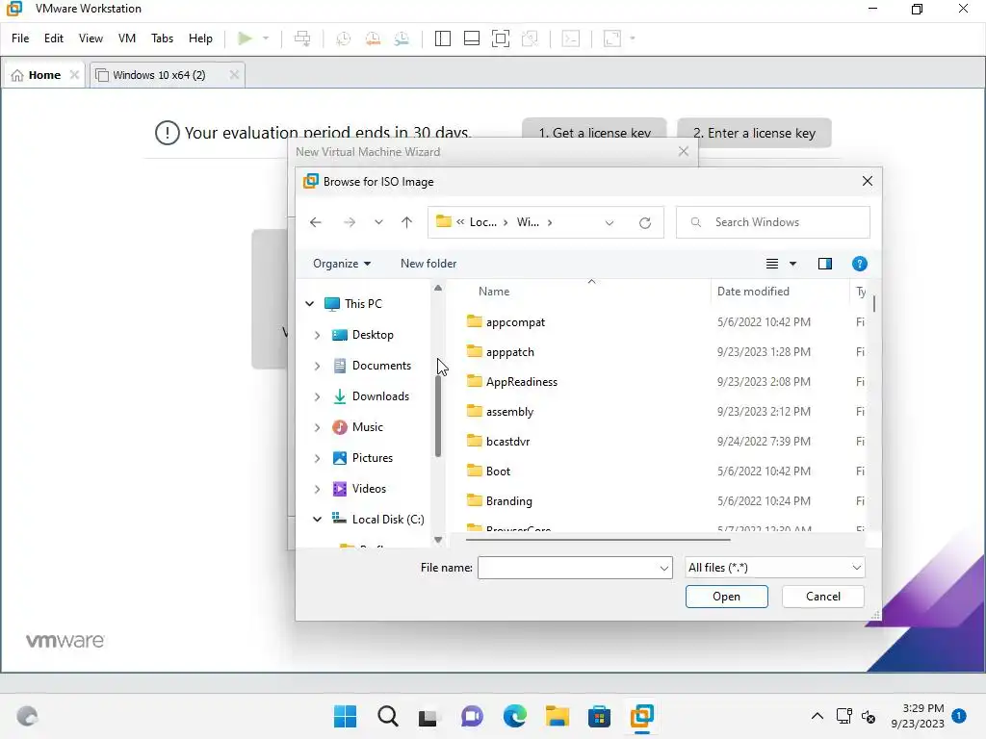986x739 pixels.
Task: Open Search from the taskbar
Action: 388,716
